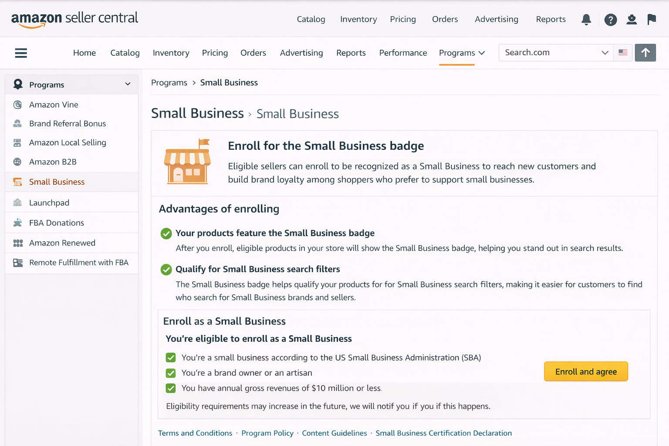The image size is (669, 446).
Task: Toggle the SBA small business checkbox
Action: (x=171, y=358)
